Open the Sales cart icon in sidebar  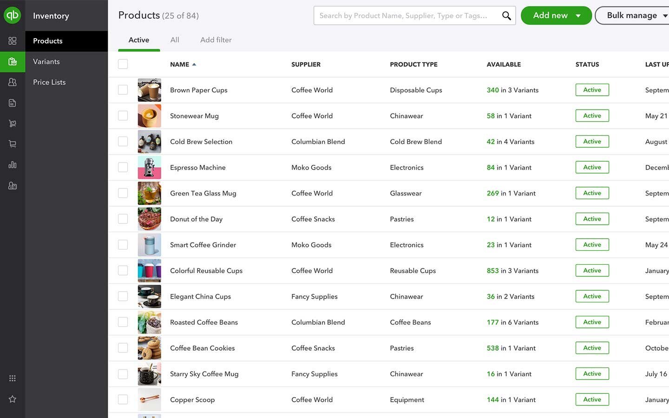click(x=13, y=144)
